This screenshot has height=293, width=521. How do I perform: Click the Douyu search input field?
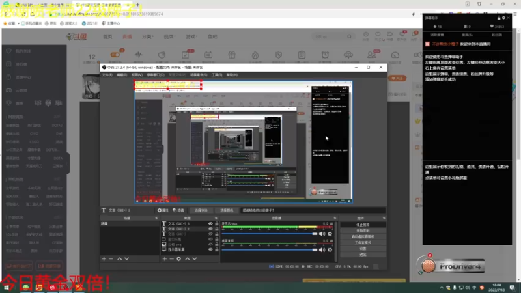329,36
